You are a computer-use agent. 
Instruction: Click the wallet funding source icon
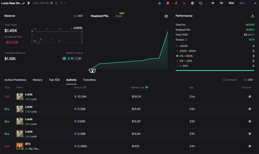click(64, 58)
